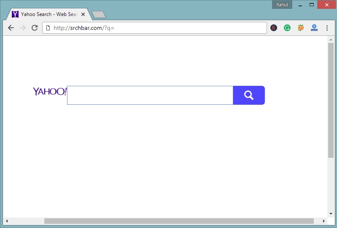This screenshot has height=228, width=337.
Task: Click the horizontal scrollbar right arrow
Action: pyautogui.click(x=324, y=221)
